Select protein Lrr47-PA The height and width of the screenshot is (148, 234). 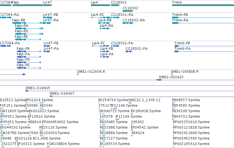[47, 51]
